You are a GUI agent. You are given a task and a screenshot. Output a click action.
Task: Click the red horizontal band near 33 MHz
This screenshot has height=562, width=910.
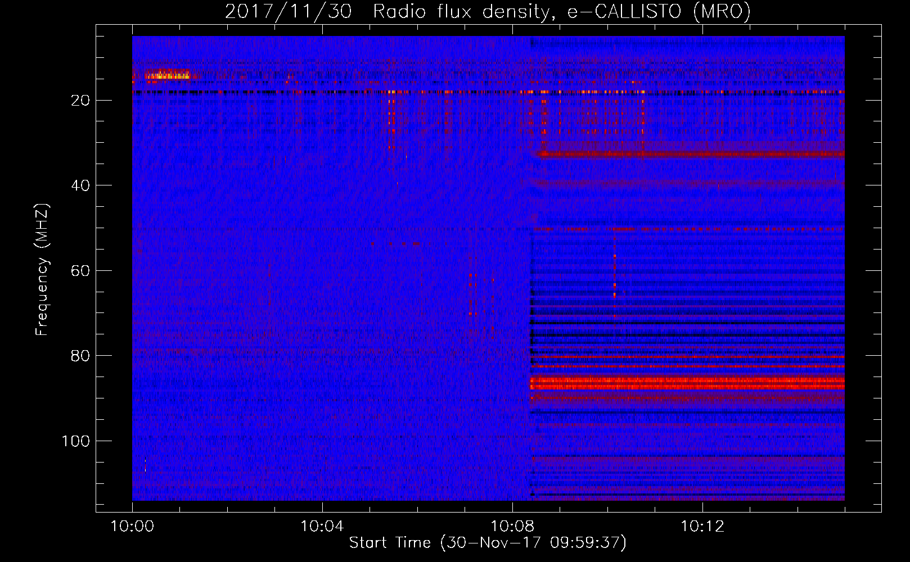[690, 153]
